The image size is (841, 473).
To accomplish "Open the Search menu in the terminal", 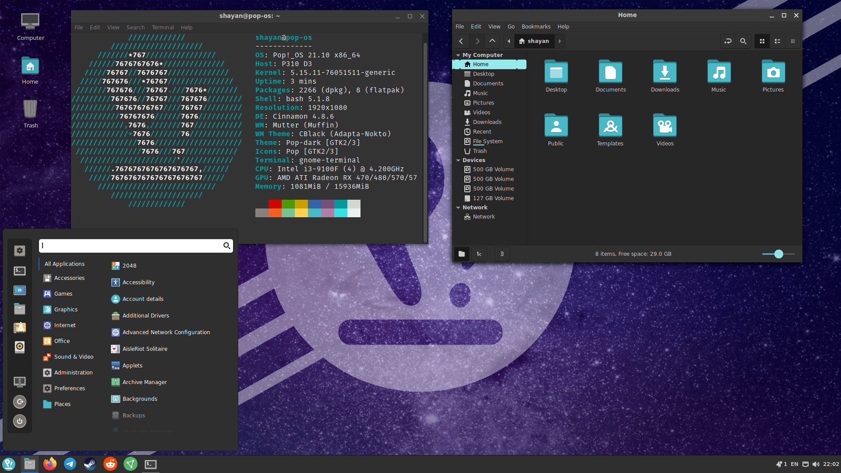I will pyautogui.click(x=135, y=27).
